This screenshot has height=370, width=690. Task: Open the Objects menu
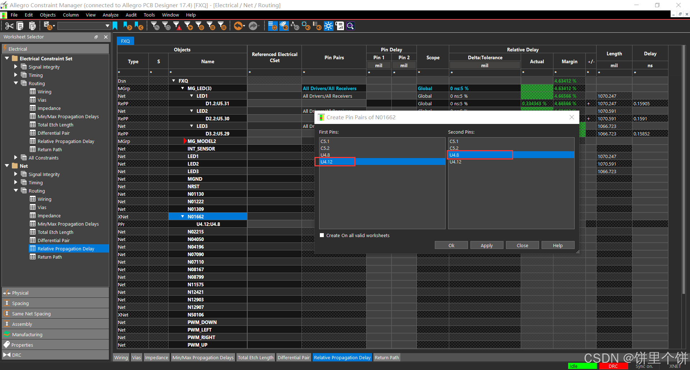point(47,15)
